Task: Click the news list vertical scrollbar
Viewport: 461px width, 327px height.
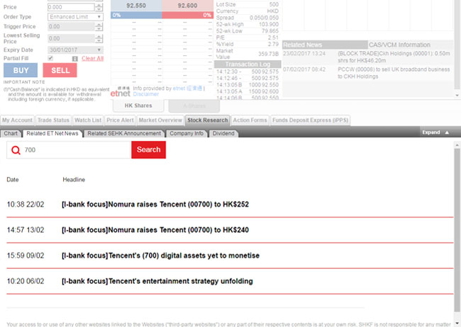Action: tap(457, 229)
